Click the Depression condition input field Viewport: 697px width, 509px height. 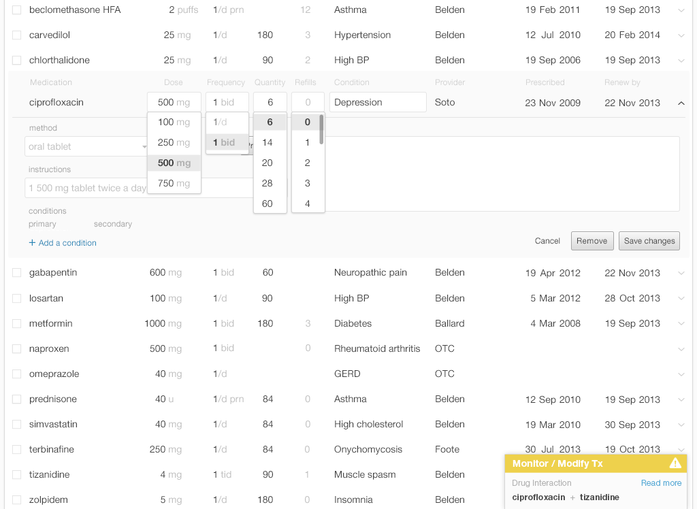(378, 103)
